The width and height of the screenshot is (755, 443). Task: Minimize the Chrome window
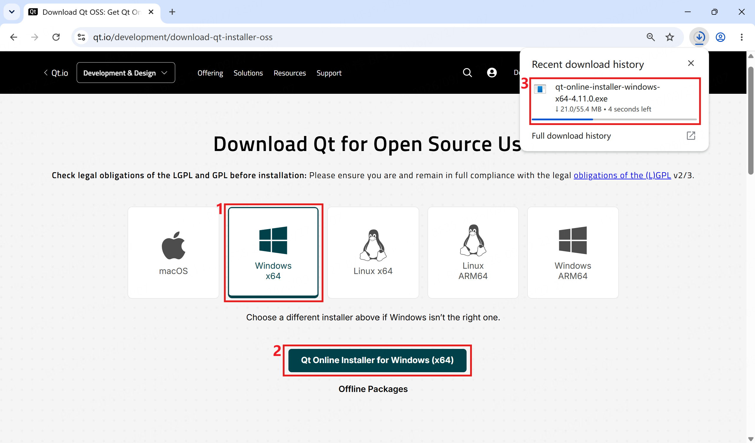[687, 12]
